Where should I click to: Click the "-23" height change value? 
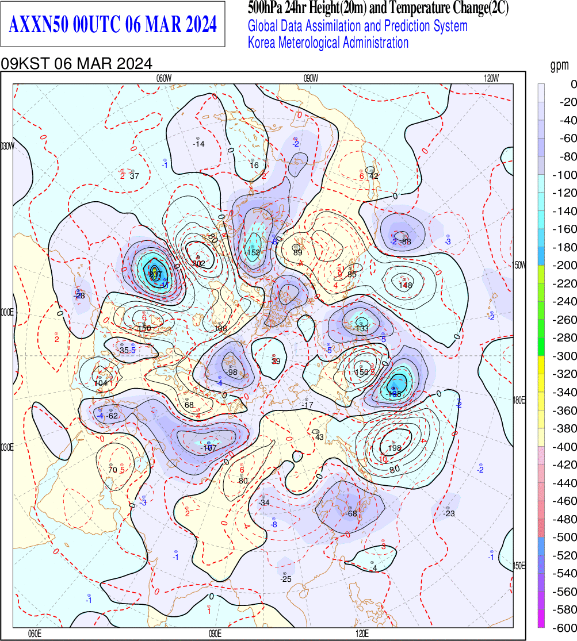click(x=449, y=514)
